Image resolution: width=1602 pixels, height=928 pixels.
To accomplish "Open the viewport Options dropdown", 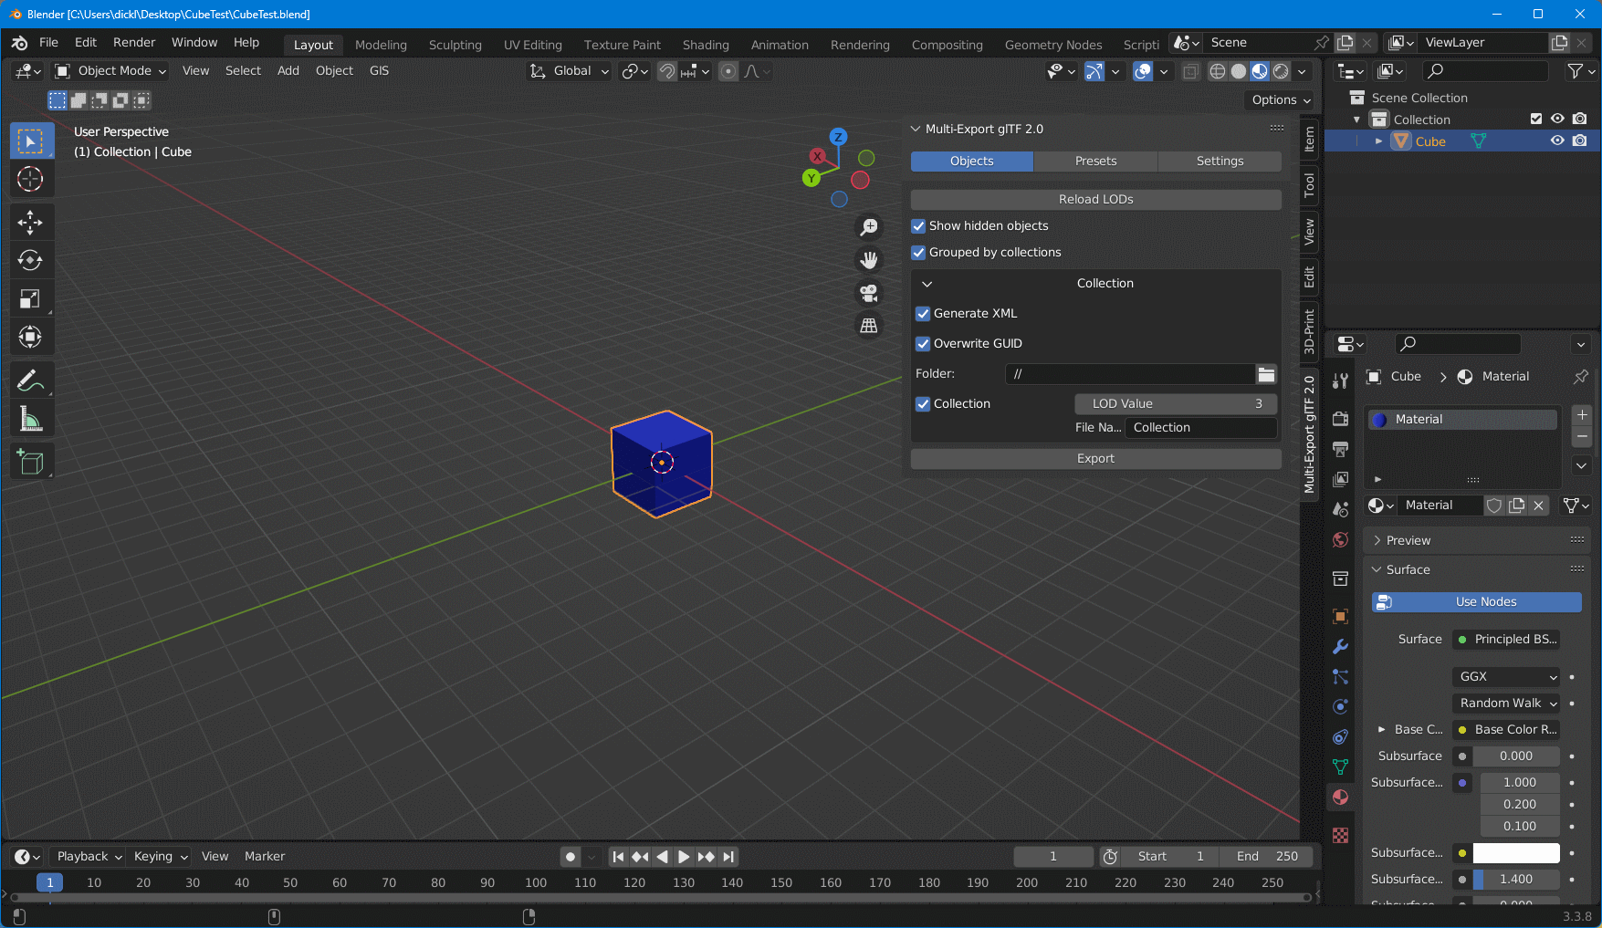I will click(x=1281, y=100).
